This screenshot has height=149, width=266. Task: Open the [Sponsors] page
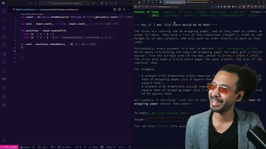[208, 15]
